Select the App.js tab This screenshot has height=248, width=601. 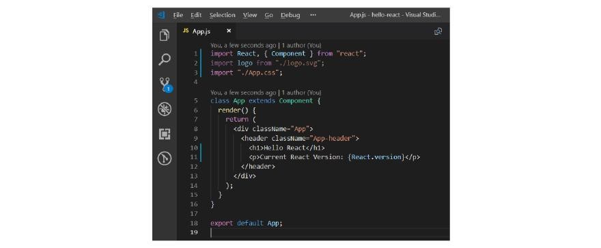(x=206, y=31)
